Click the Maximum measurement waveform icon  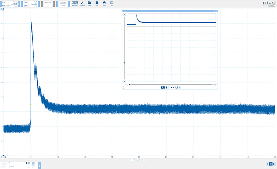pyautogui.click(x=4, y=164)
